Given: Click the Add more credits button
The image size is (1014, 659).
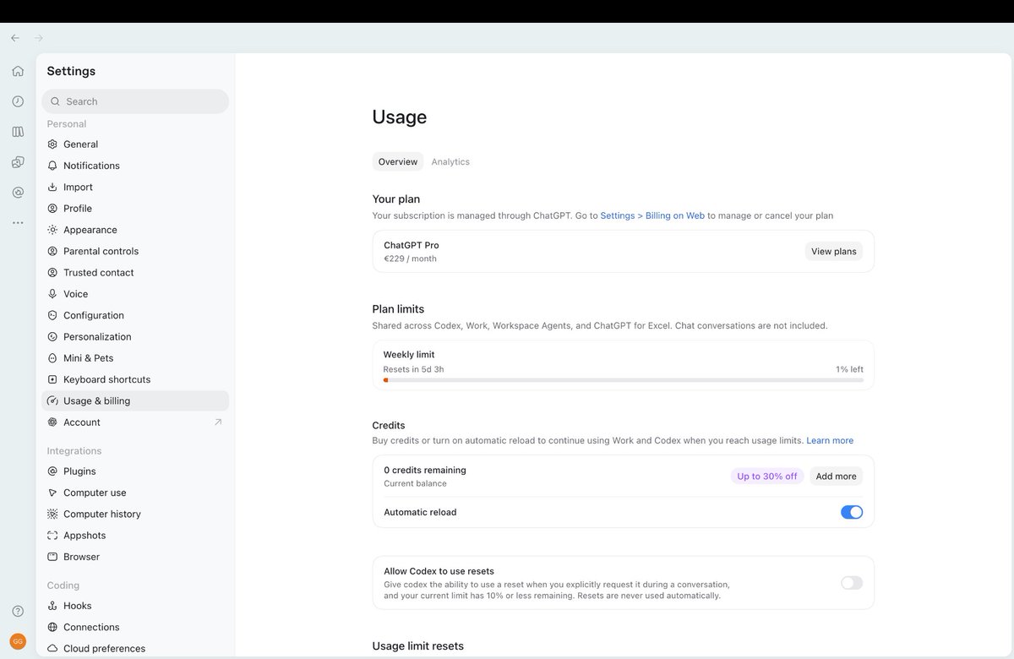Looking at the screenshot, I should [x=837, y=477].
